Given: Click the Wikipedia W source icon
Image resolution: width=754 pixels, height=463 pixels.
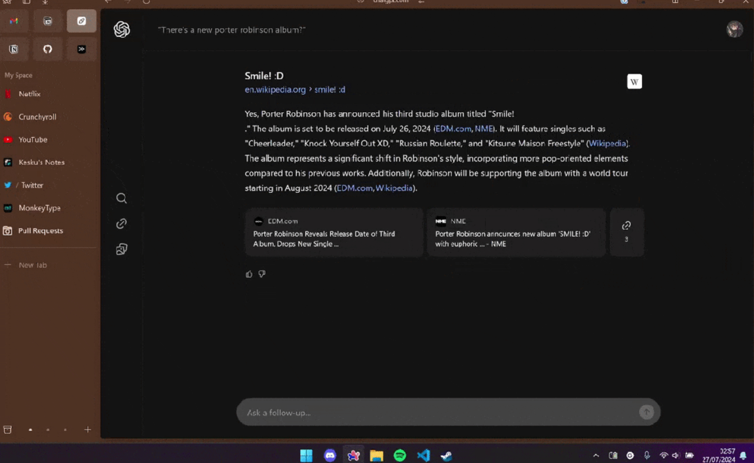Looking at the screenshot, I should coord(634,82).
